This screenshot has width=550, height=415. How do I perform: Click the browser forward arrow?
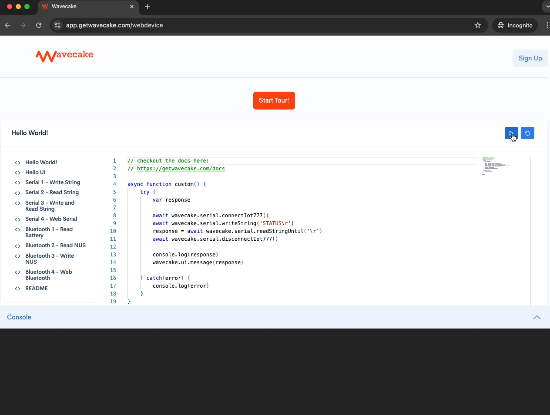[23, 25]
